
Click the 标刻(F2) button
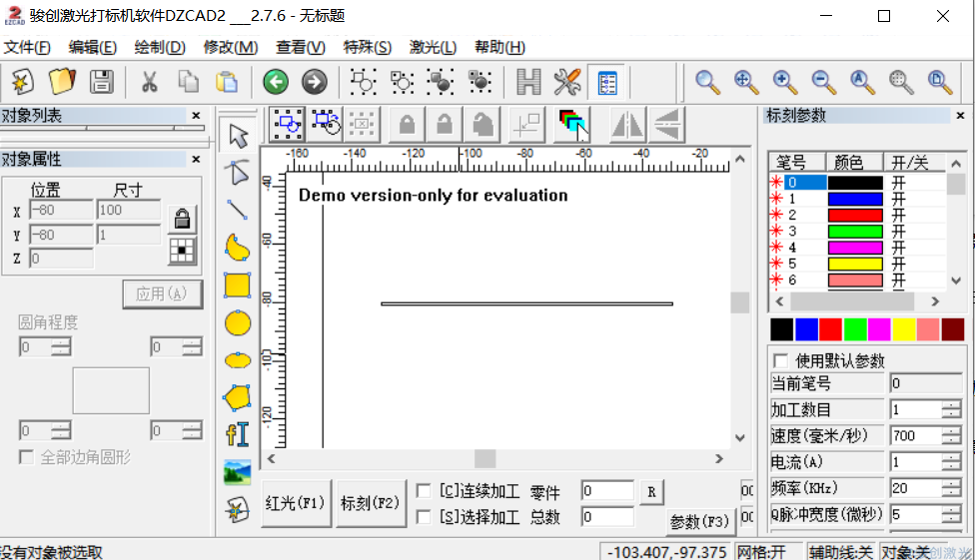tap(371, 503)
